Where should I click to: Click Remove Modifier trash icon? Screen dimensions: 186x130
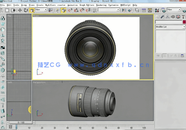tap(176, 55)
